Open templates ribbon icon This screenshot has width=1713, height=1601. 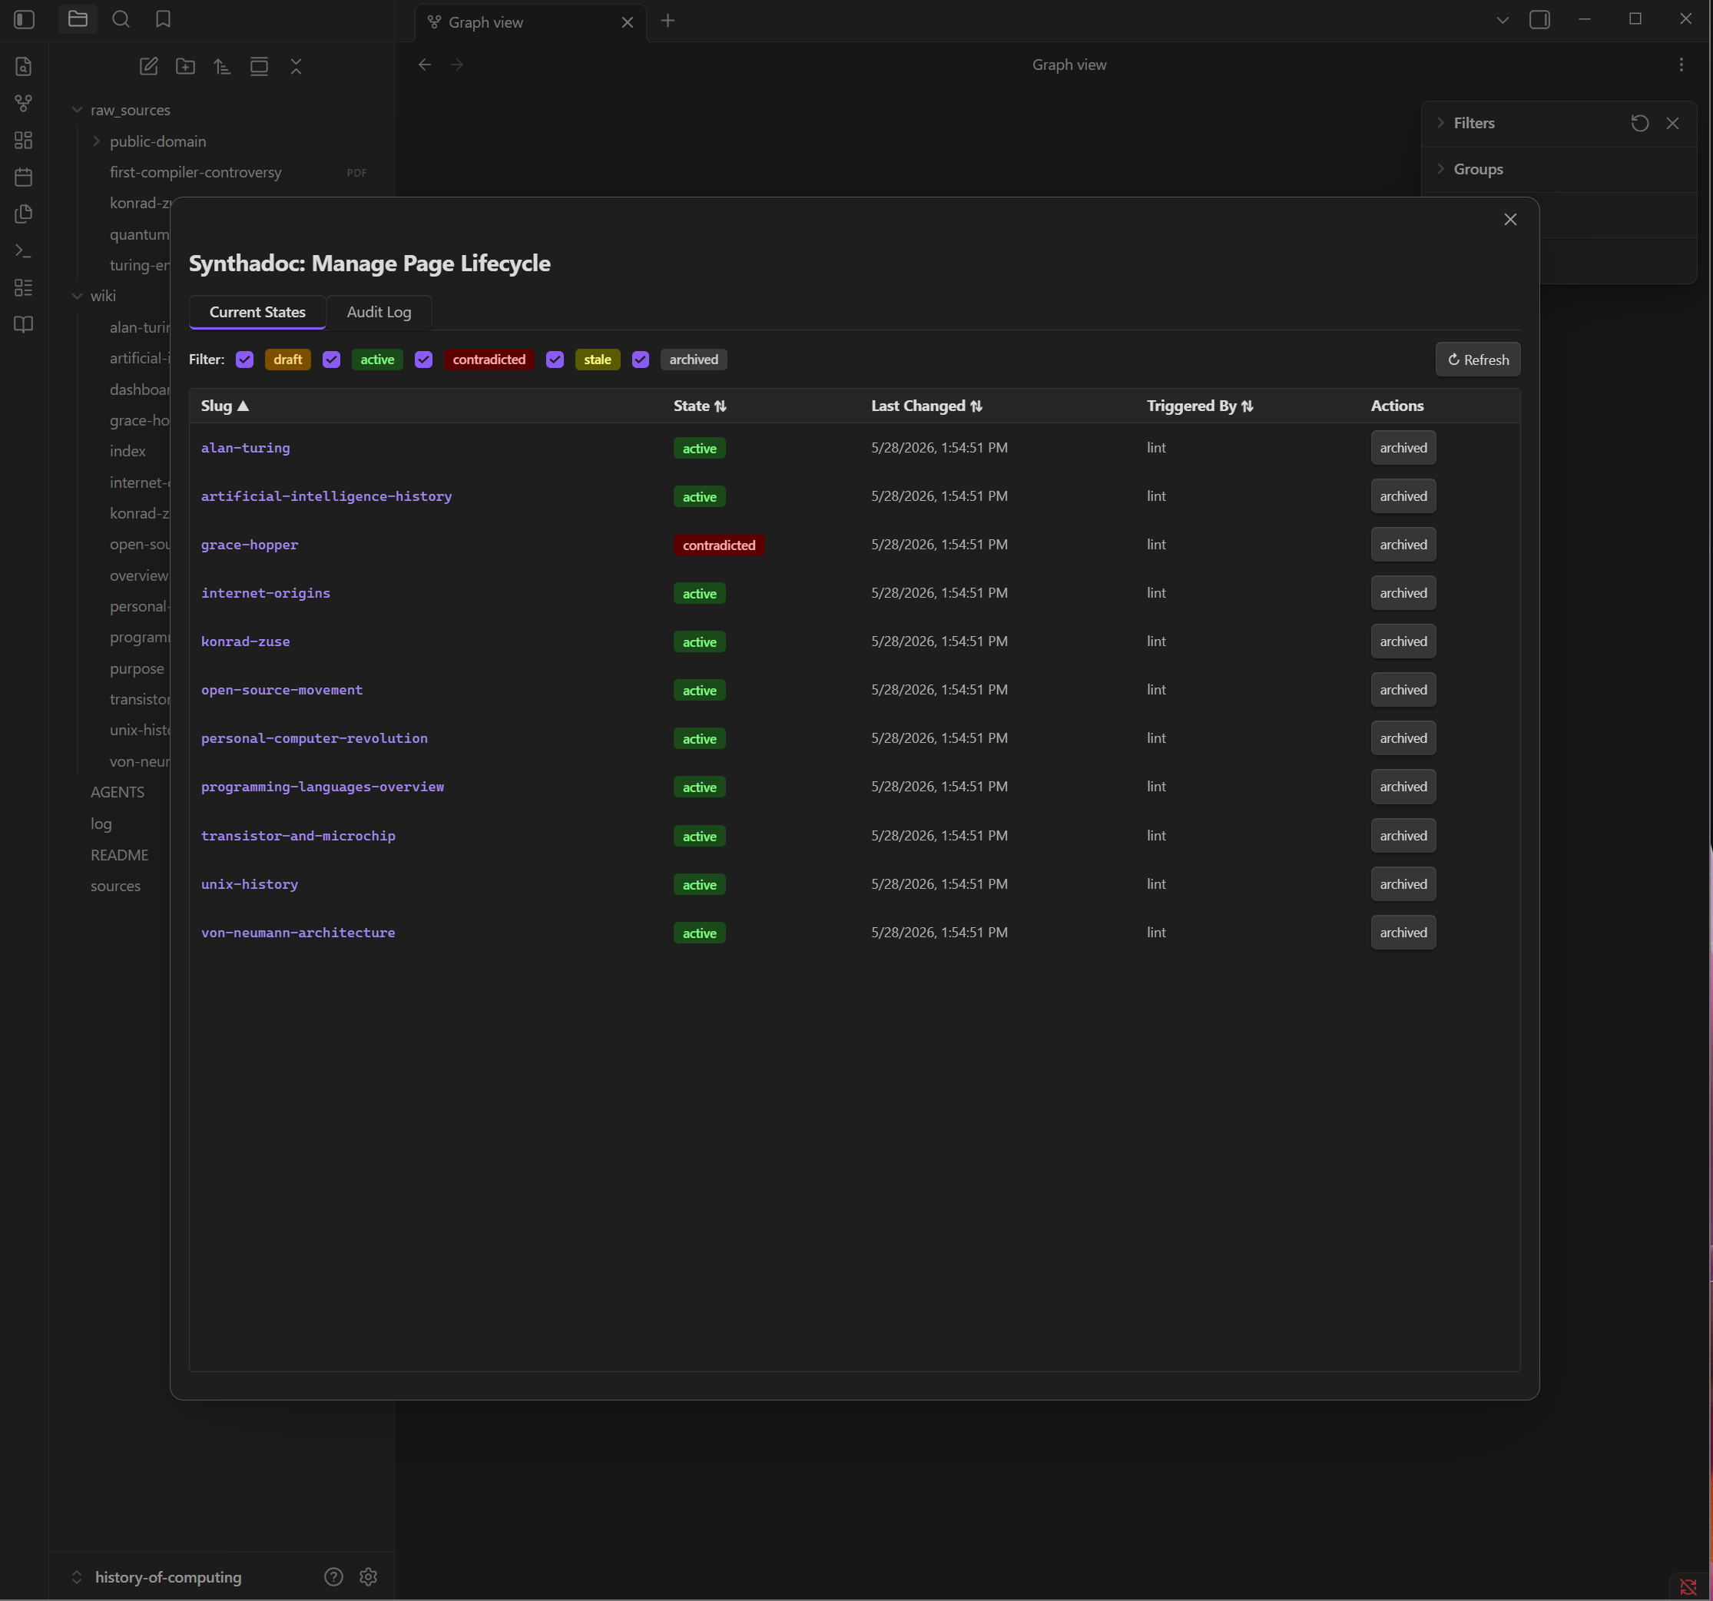coord(23,214)
